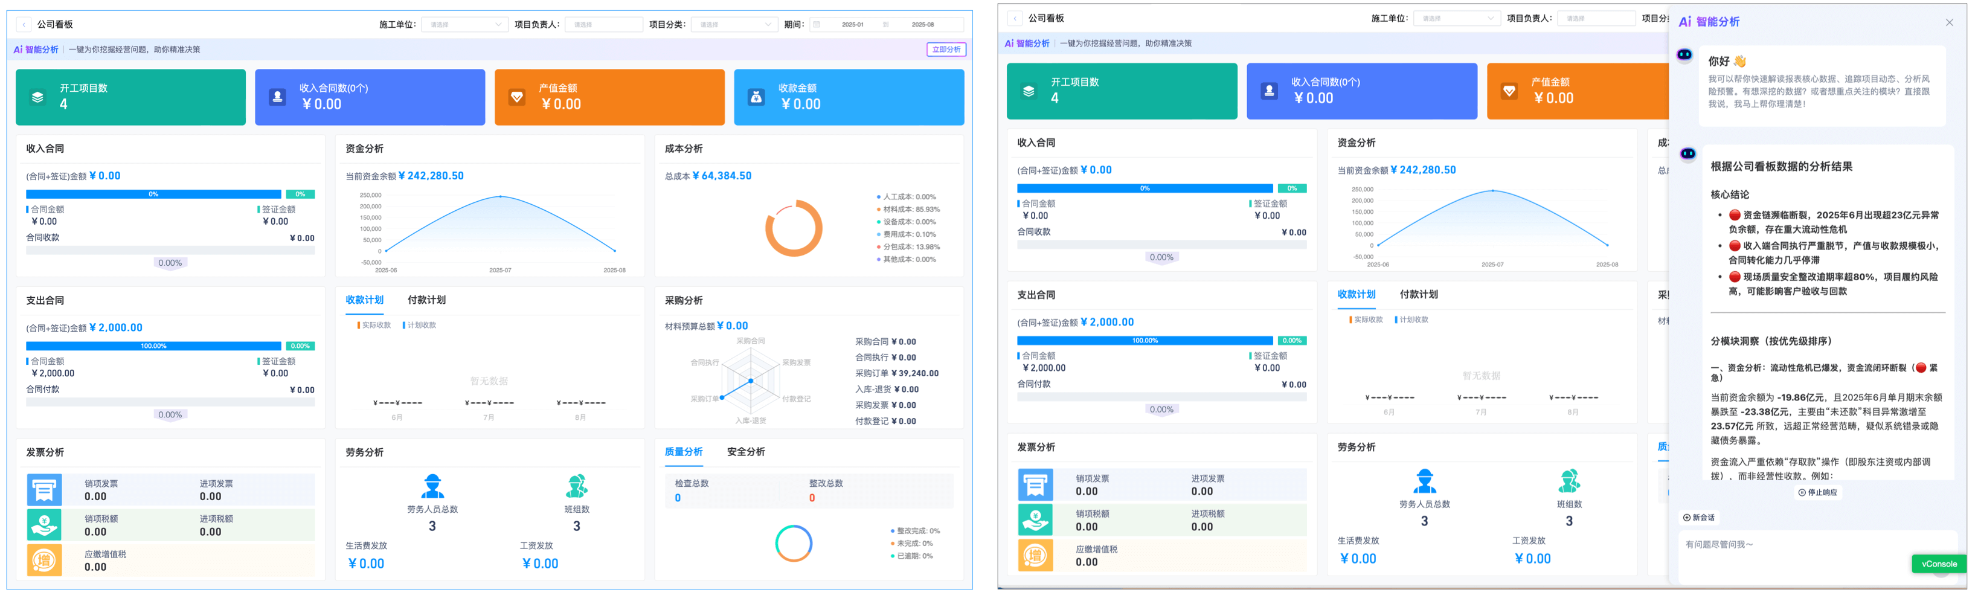Click the stamp icon on right window's 收入合同数 card

[1270, 91]
